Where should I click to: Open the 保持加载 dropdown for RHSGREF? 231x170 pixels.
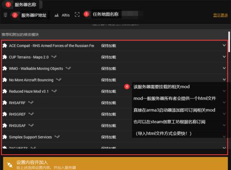pos(109,114)
